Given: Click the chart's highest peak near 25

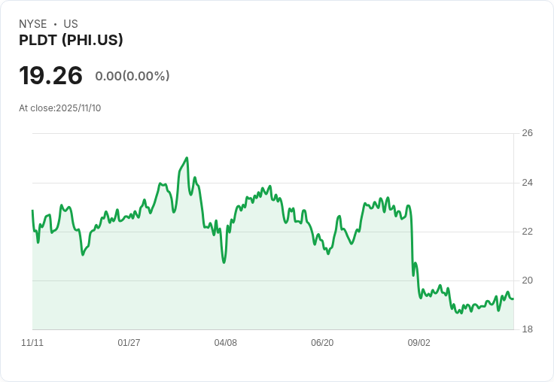Looking at the screenshot, I should tap(187, 158).
